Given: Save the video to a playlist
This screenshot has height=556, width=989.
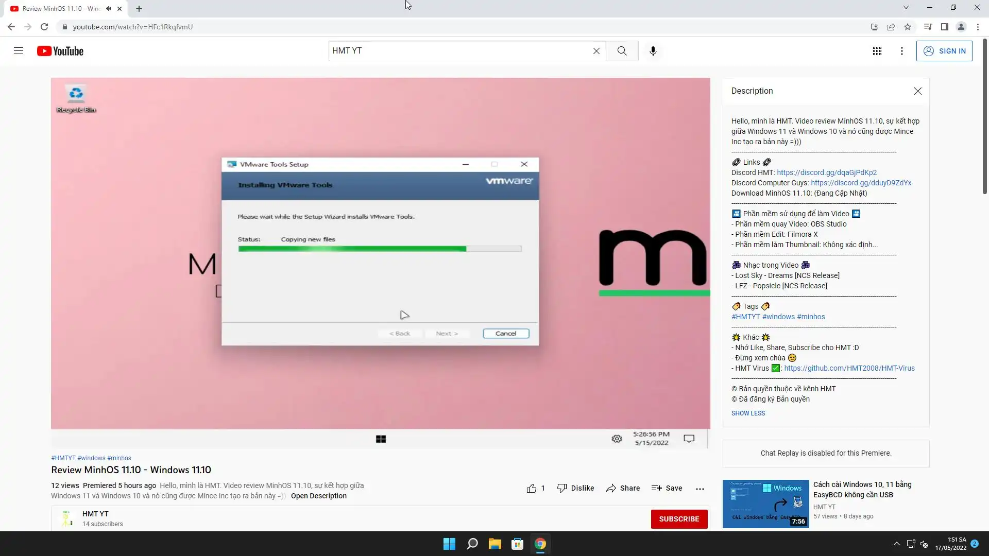Looking at the screenshot, I should click(667, 488).
